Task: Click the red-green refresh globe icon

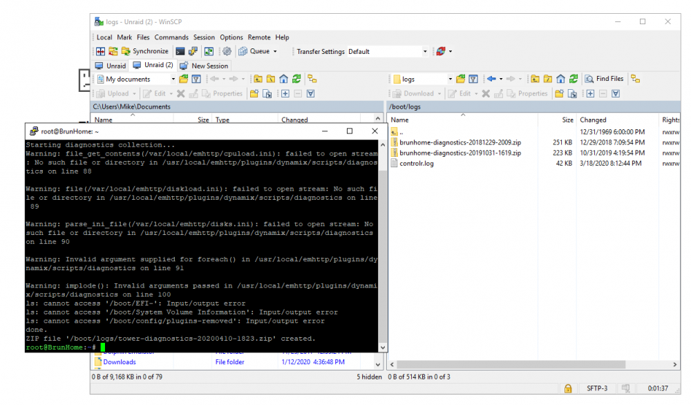Action: (x=441, y=52)
